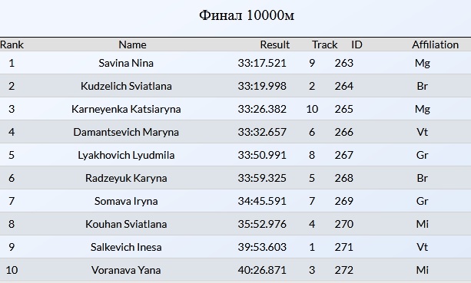Click the name Voranava Yana

coord(126,270)
